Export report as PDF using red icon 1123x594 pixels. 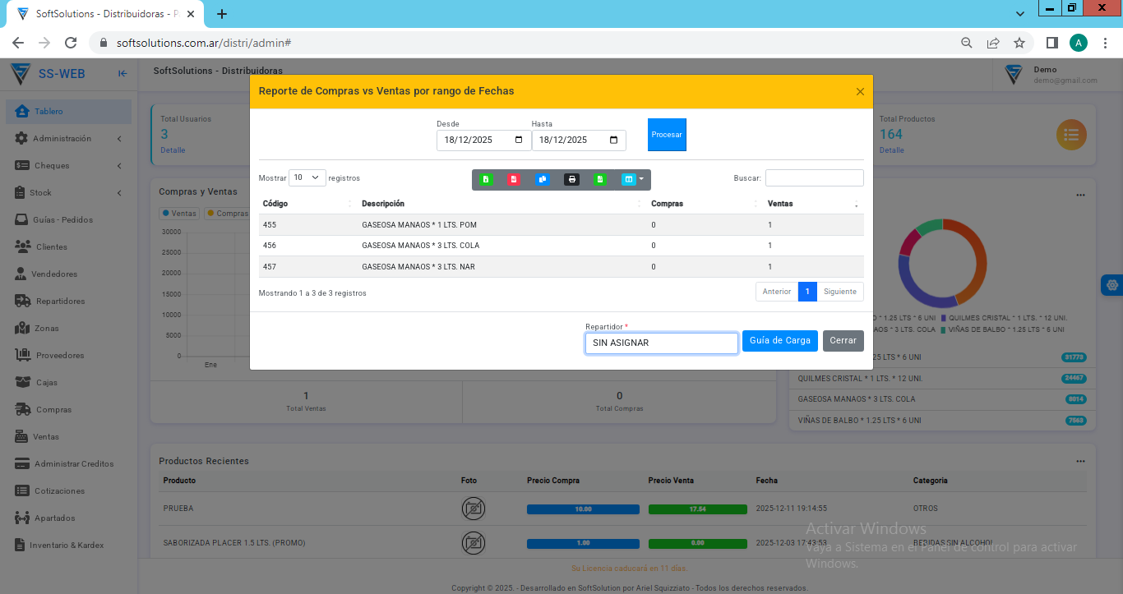514,179
